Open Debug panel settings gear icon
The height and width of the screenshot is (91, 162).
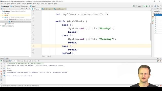[x=158, y=58]
